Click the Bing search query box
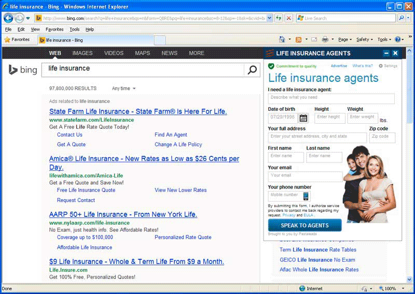This screenshot has width=415, height=294. point(143,70)
